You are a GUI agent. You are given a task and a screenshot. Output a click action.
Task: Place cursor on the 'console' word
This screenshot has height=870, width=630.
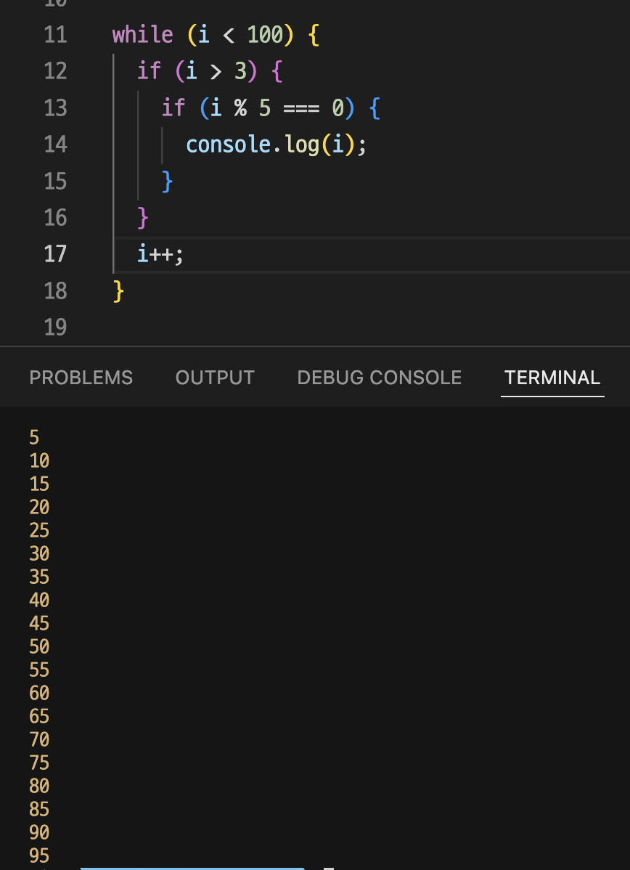click(228, 145)
